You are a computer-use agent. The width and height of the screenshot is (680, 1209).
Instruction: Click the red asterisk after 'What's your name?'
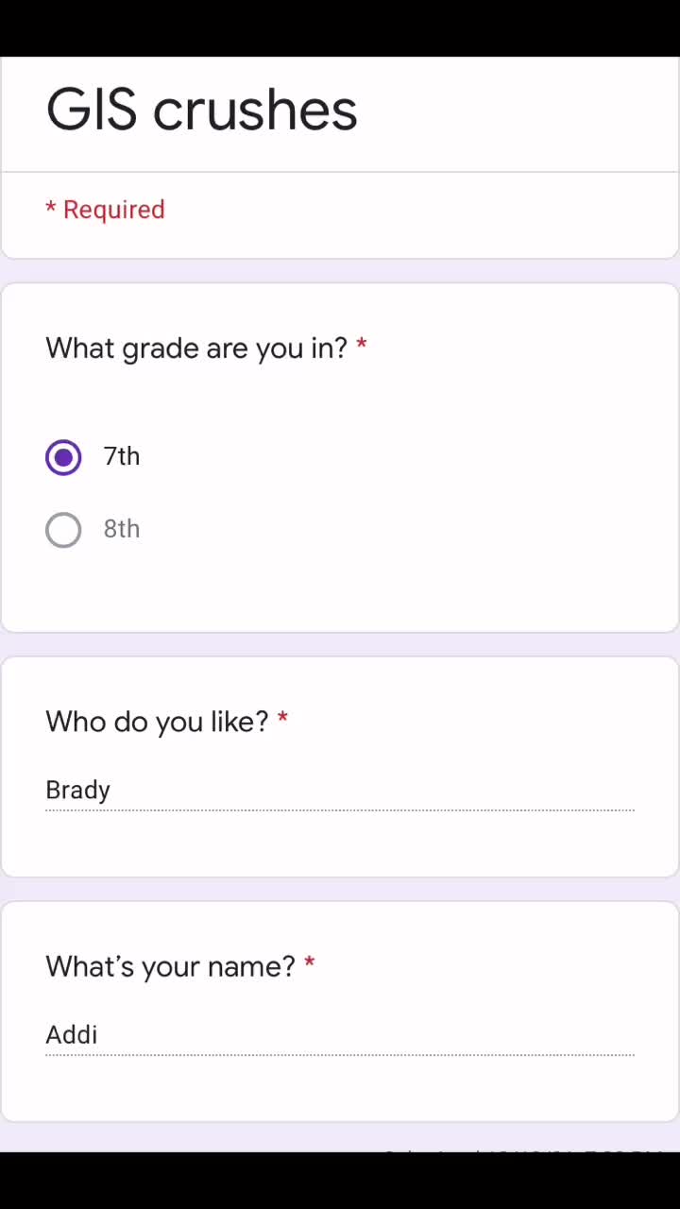point(309,962)
